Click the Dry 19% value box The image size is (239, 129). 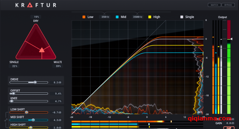[x=36, y=17]
